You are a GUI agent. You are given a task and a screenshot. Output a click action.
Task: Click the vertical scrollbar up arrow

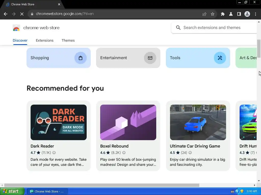coord(259,22)
